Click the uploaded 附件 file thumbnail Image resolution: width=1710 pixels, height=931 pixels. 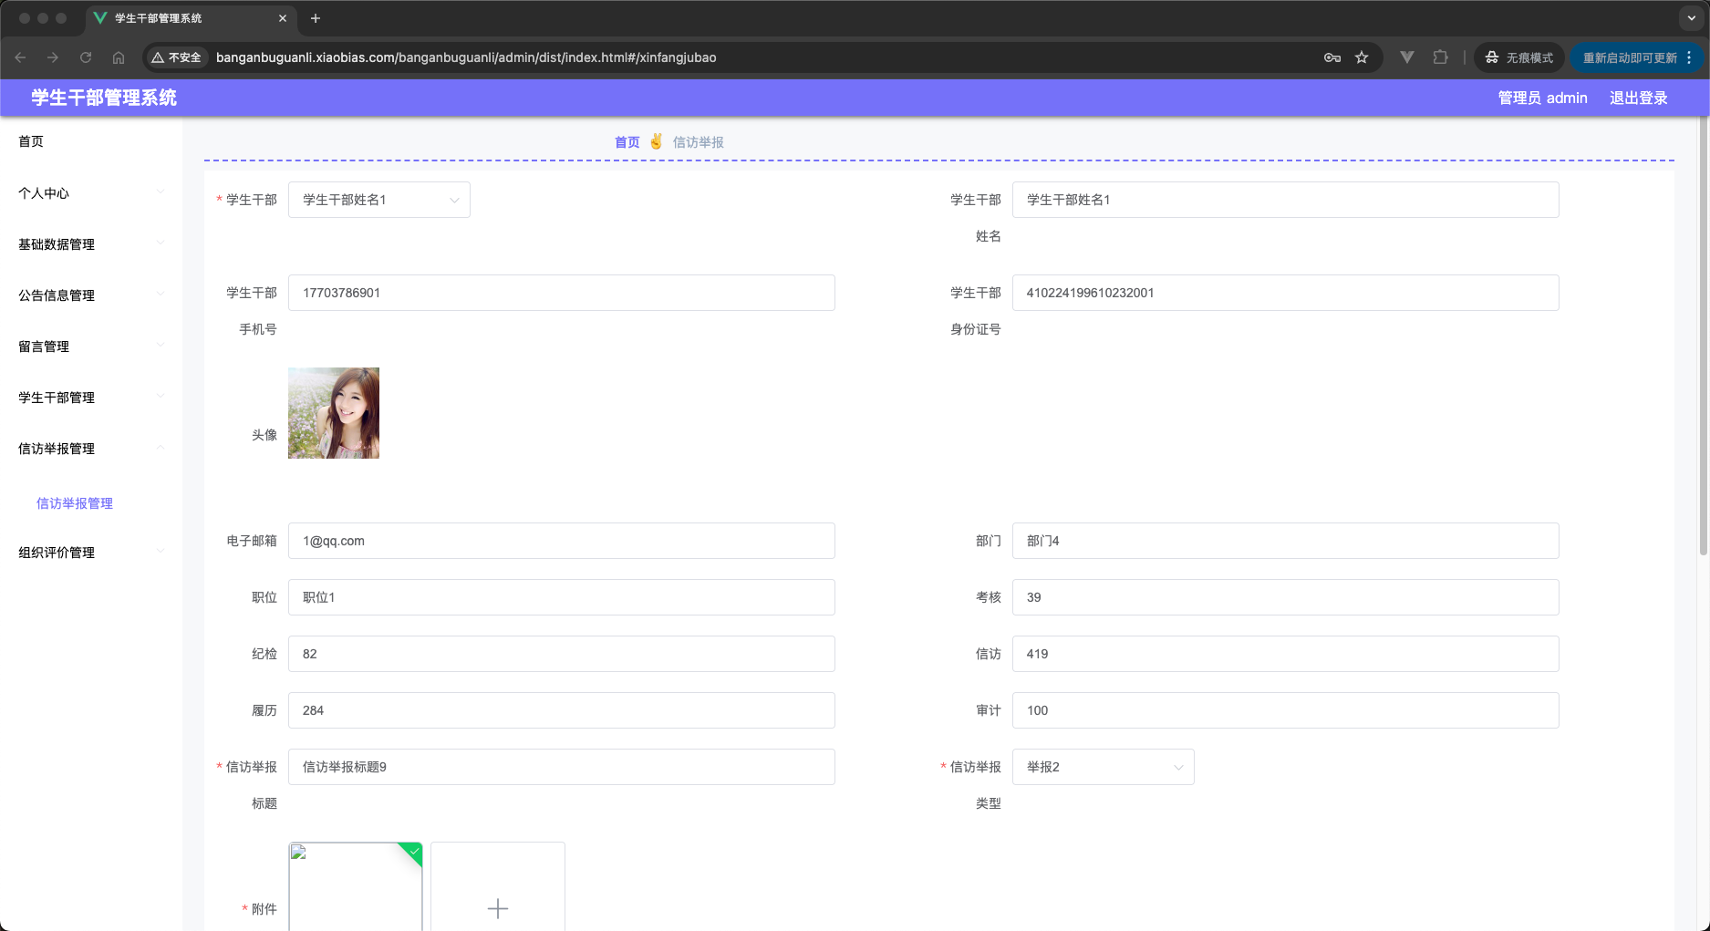point(356,886)
